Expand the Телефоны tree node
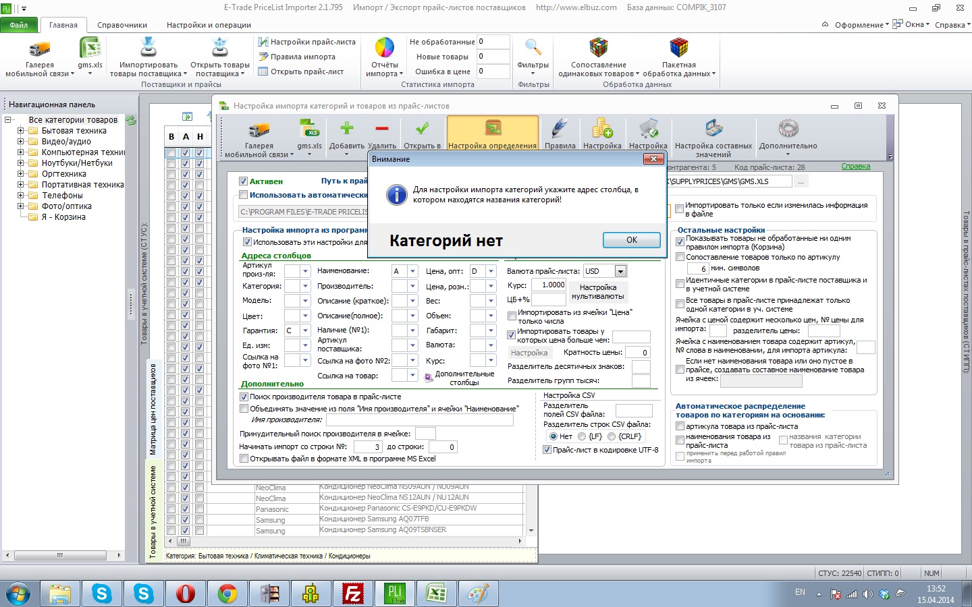 (x=21, y=196)
